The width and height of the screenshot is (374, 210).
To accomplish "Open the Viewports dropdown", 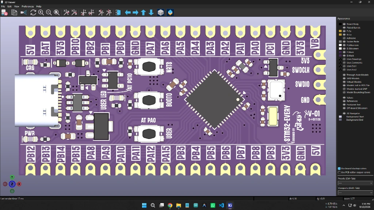I will pyautogui.click(x=355, y=192).
